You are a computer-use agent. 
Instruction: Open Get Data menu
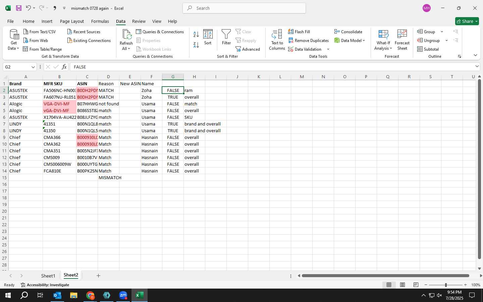point(14,40)
